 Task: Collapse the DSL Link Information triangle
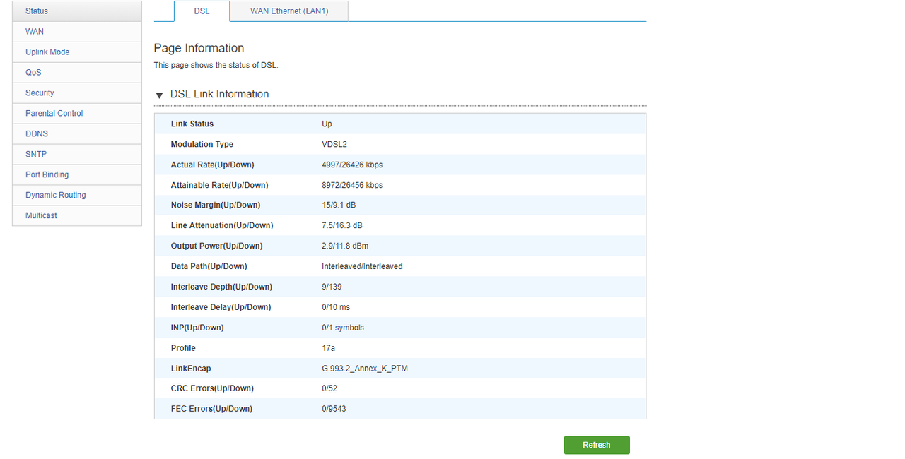pos(159,95)
